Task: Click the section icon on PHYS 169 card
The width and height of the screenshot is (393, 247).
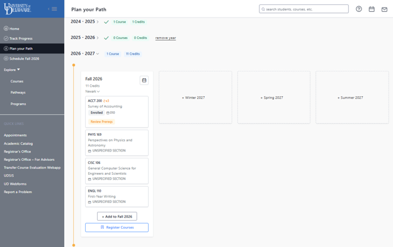Action: pos(89,151)
